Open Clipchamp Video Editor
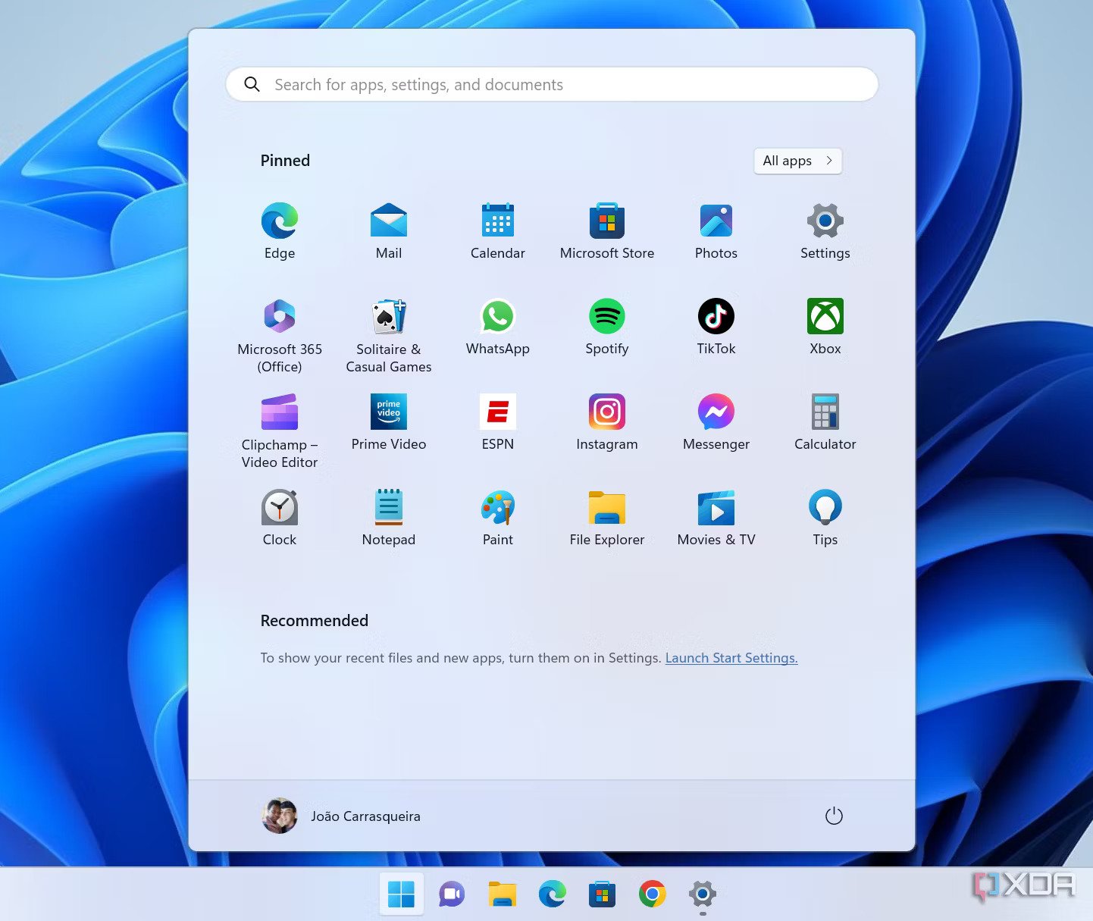1093x921 pixels. (280, 431)
